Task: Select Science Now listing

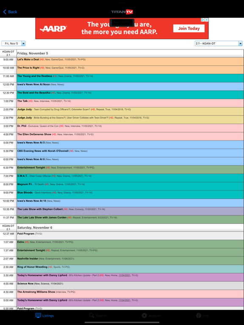Action: coord(130,285)
